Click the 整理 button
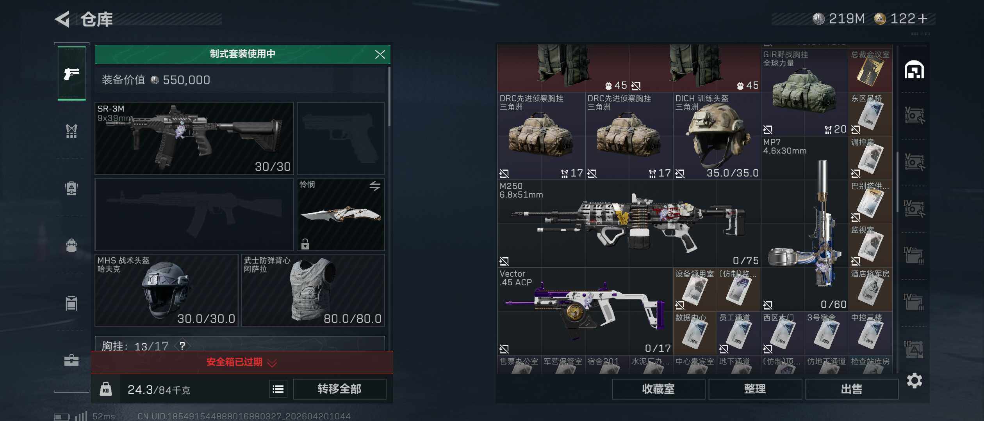 coord(755,389)
